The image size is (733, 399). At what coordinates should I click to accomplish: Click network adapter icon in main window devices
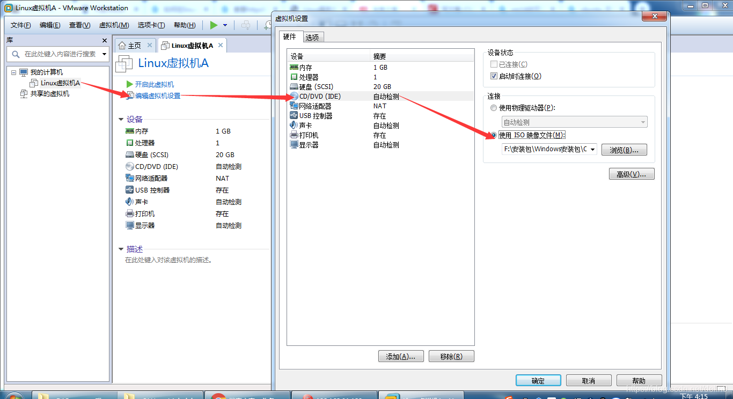pos(129,178)
